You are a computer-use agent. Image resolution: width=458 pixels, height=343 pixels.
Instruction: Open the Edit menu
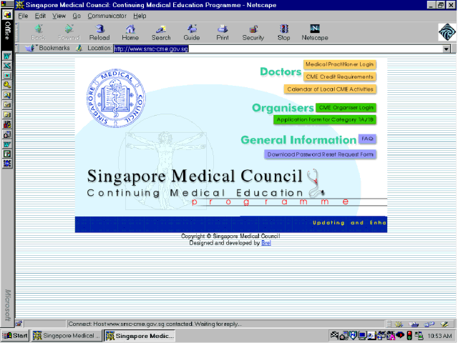(40, 16)
